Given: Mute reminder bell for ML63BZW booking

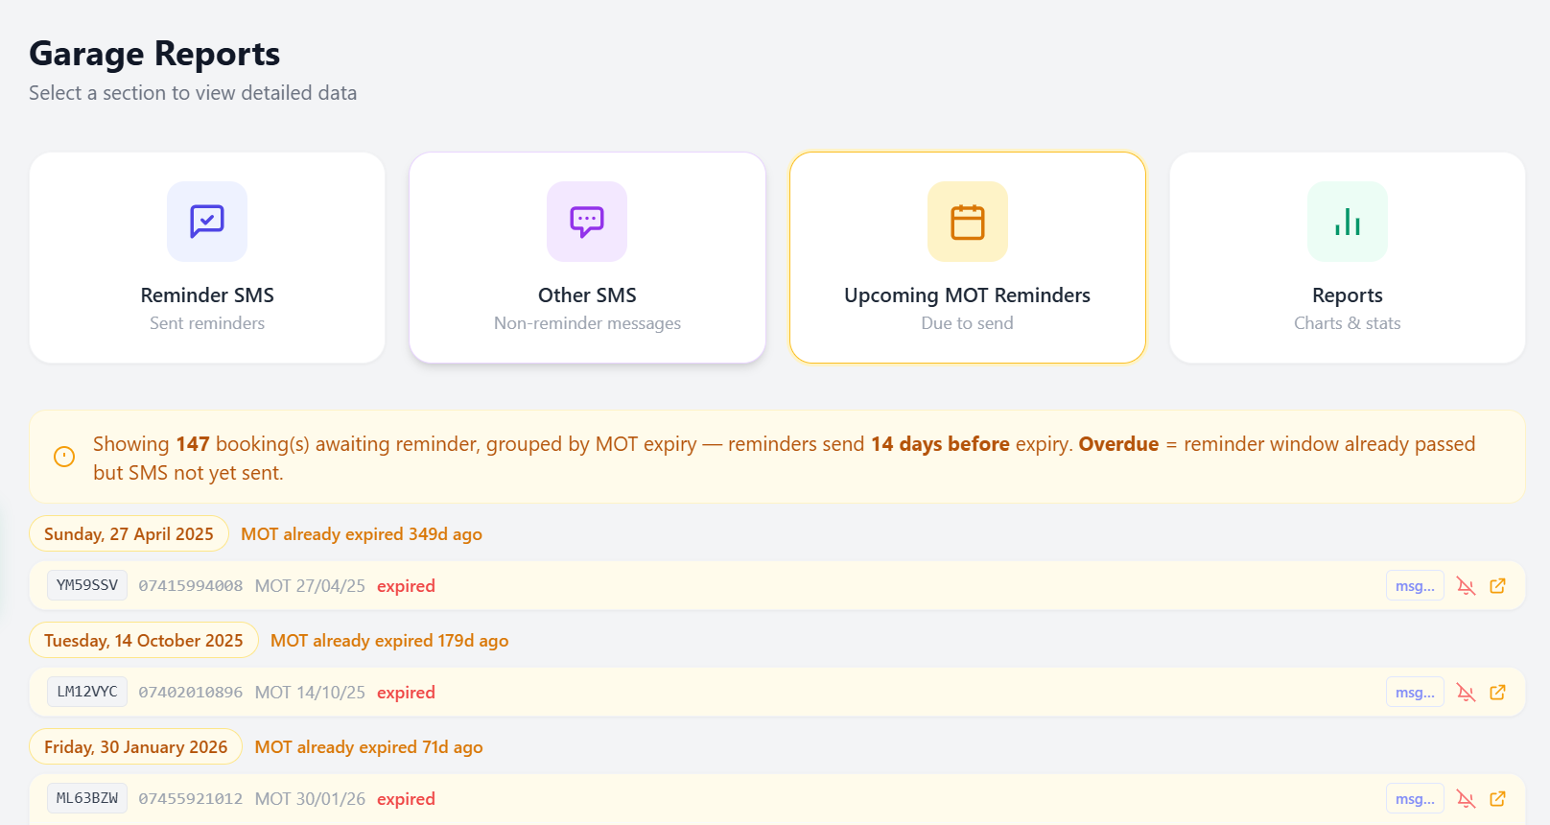Looking at the screenshot, I should (1466, 799).
